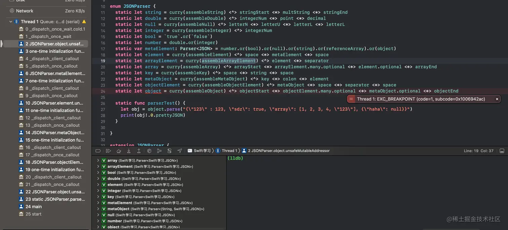
Task: Click error list icon in breakpoint banner
Action: tap(351, 99)
